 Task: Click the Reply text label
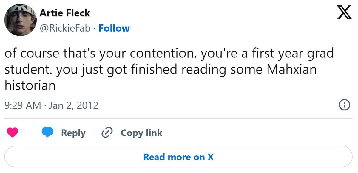[73, 133]
